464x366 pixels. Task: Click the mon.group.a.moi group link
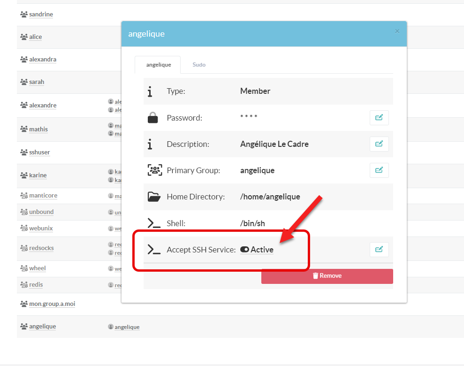click(x=52, y=304)
